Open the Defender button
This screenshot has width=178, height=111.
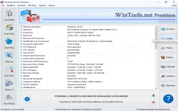point(168,67)
